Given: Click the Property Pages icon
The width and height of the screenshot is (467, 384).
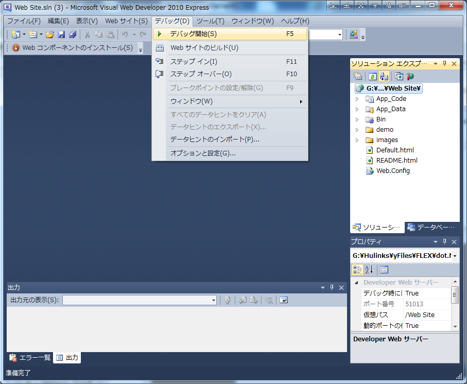Looking at the screenshot, I should pyautogui.click(x=384, y=270).
